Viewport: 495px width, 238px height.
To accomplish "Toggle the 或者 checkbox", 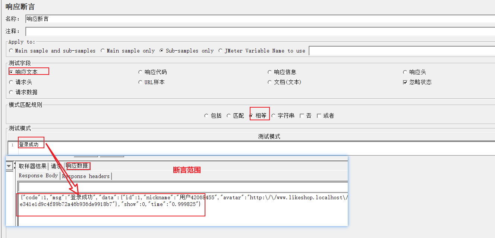I will click(x=325, y=115).
